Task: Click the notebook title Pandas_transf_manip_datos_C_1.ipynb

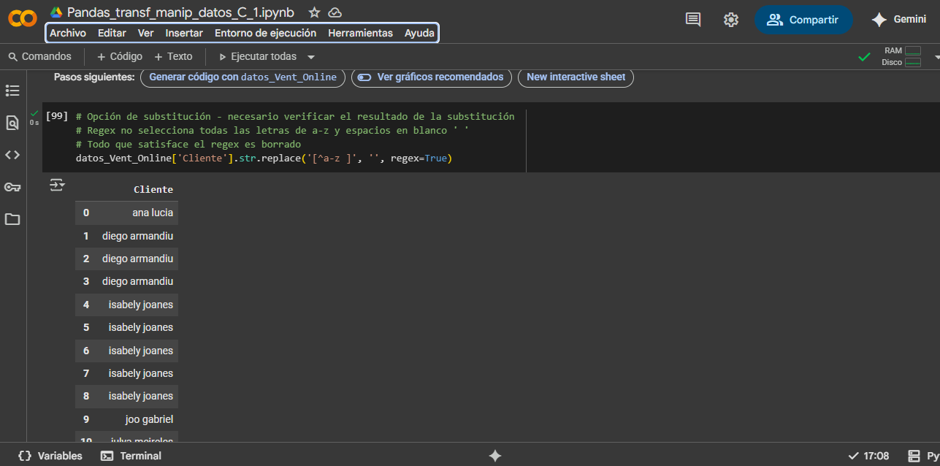Action: pos(181,12)
